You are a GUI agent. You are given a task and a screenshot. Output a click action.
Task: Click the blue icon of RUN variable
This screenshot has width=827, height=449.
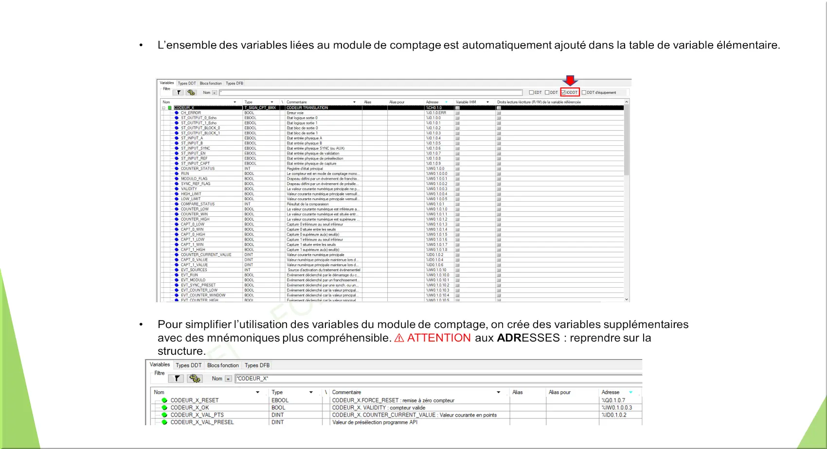(177, 173)
